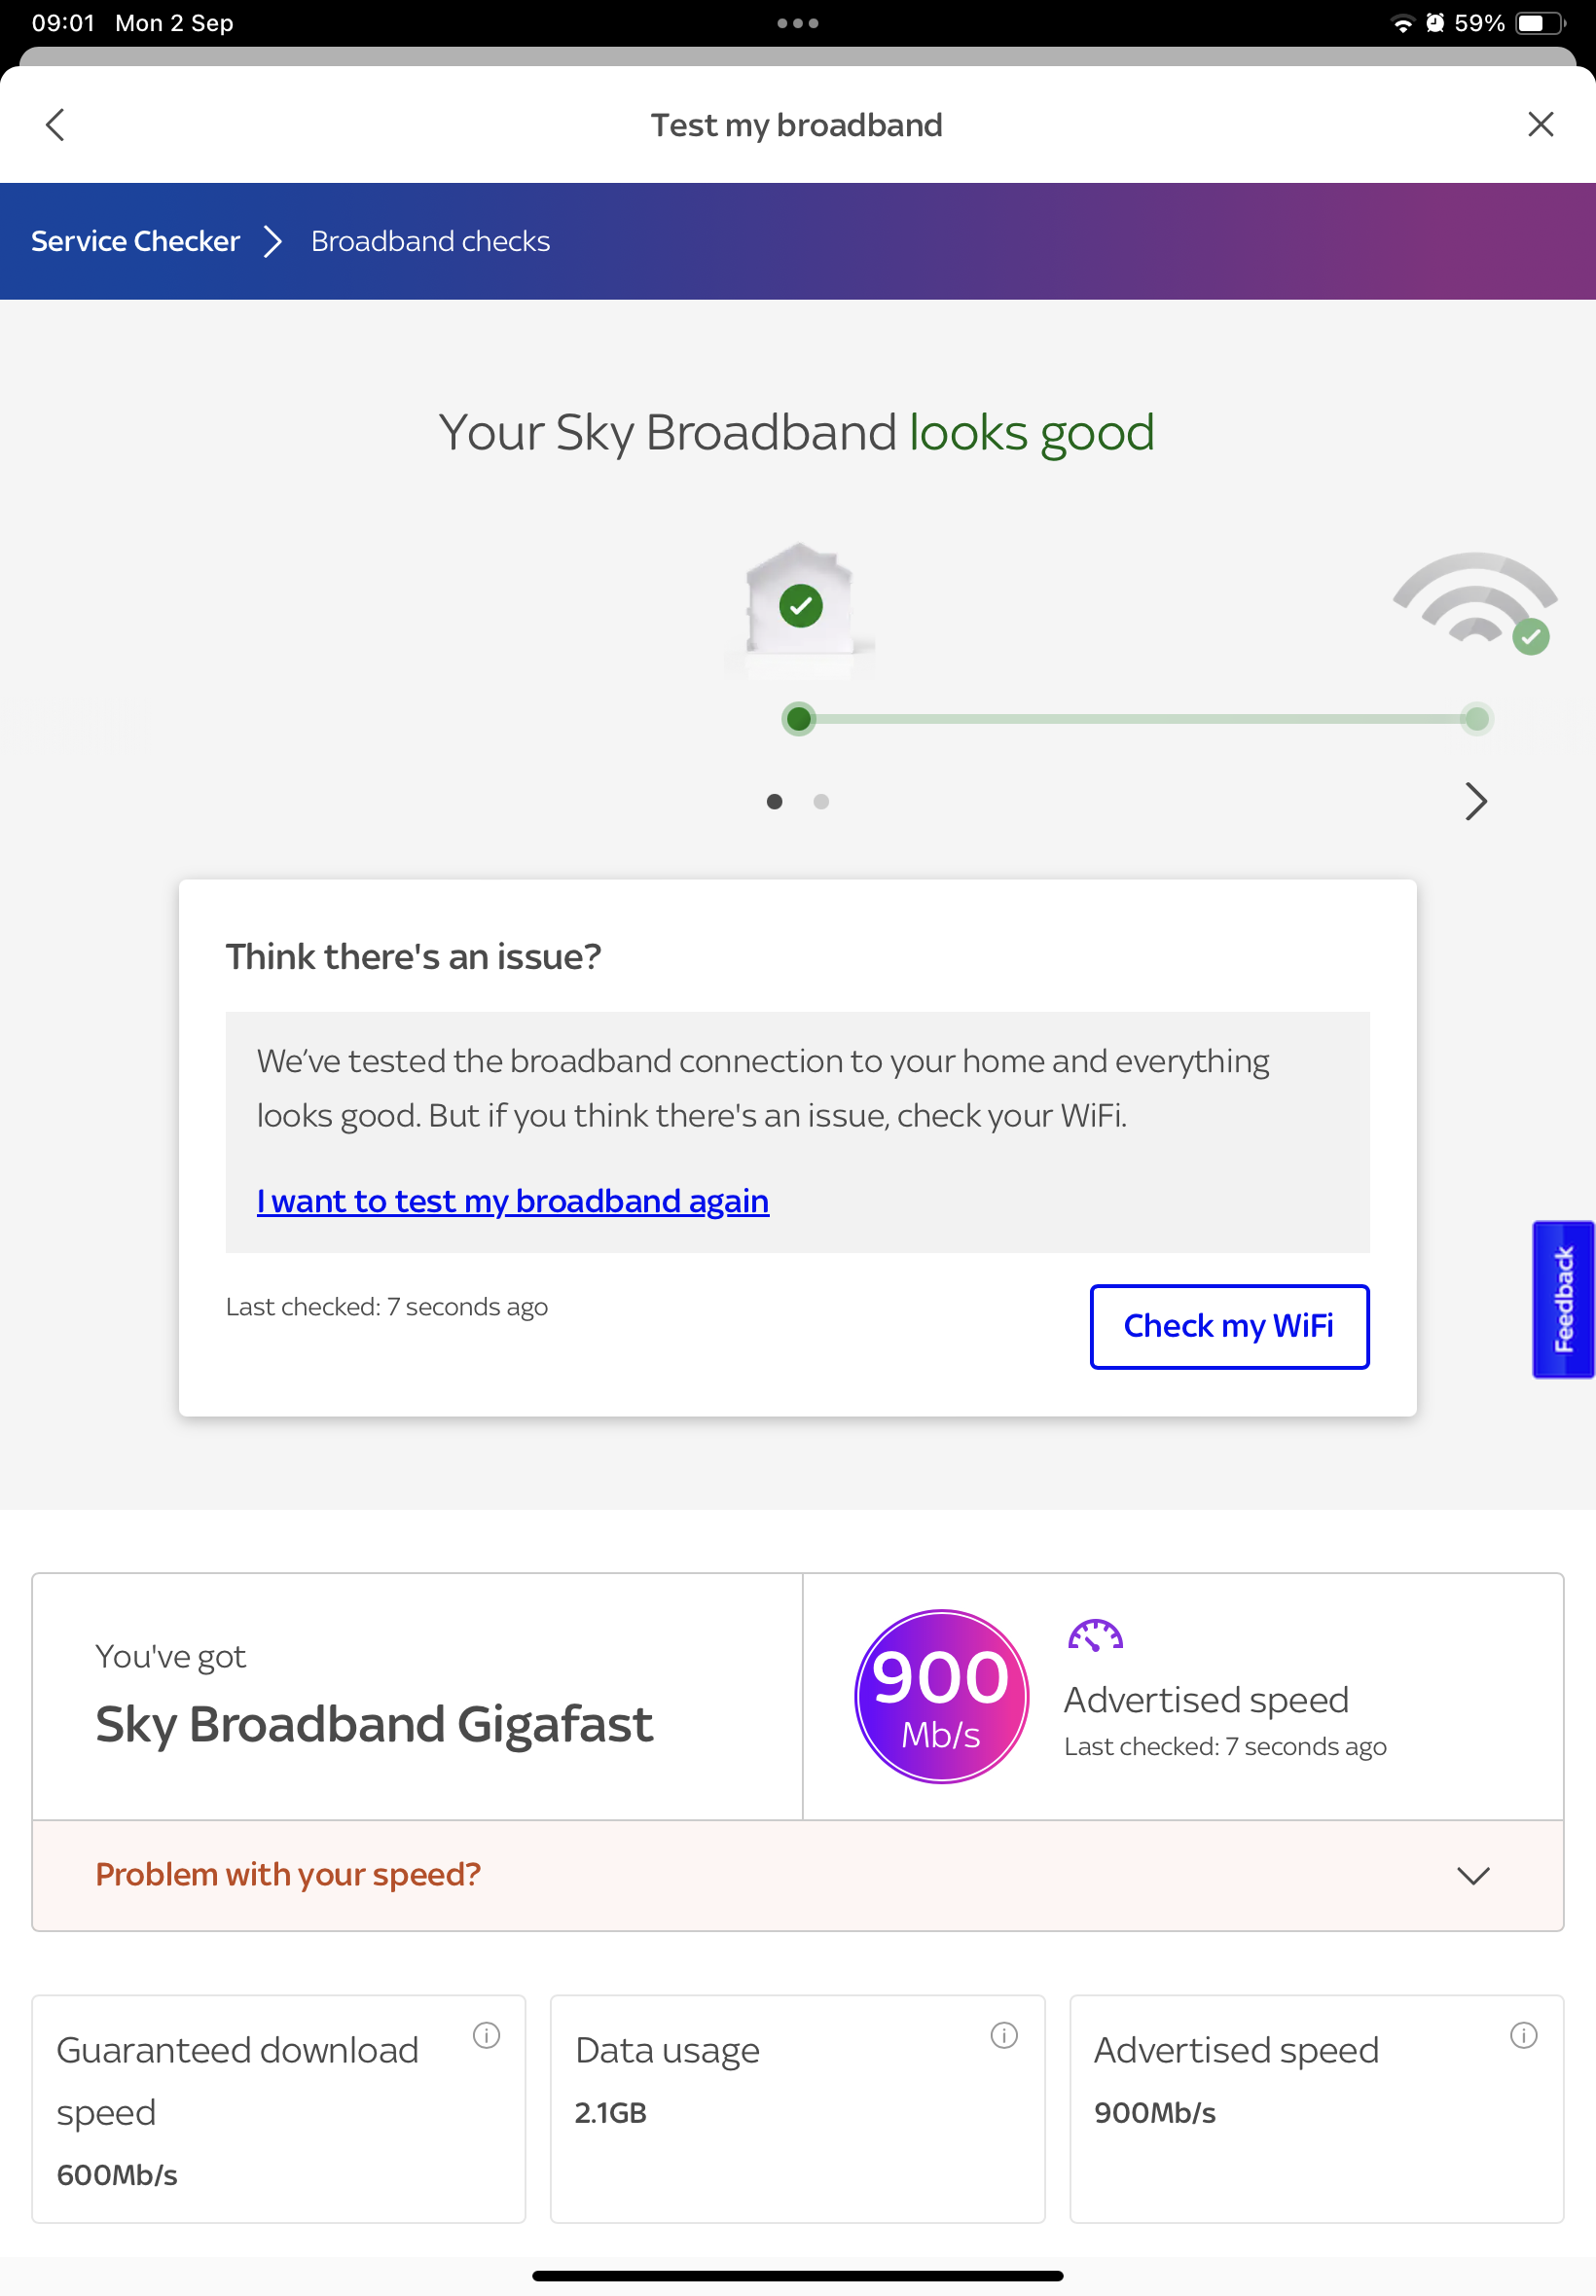Image resolution: width=1596 pixels, height=2296 pixels.
Task: Click 'I want to test my broadband again'
Action: (x=512, y=1201)
